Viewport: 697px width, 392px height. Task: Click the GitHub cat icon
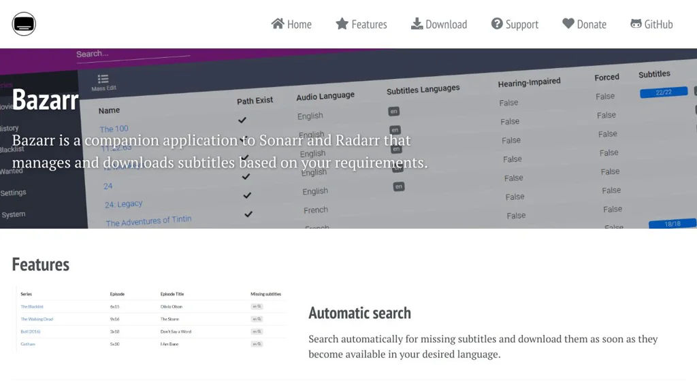[636, 24]
